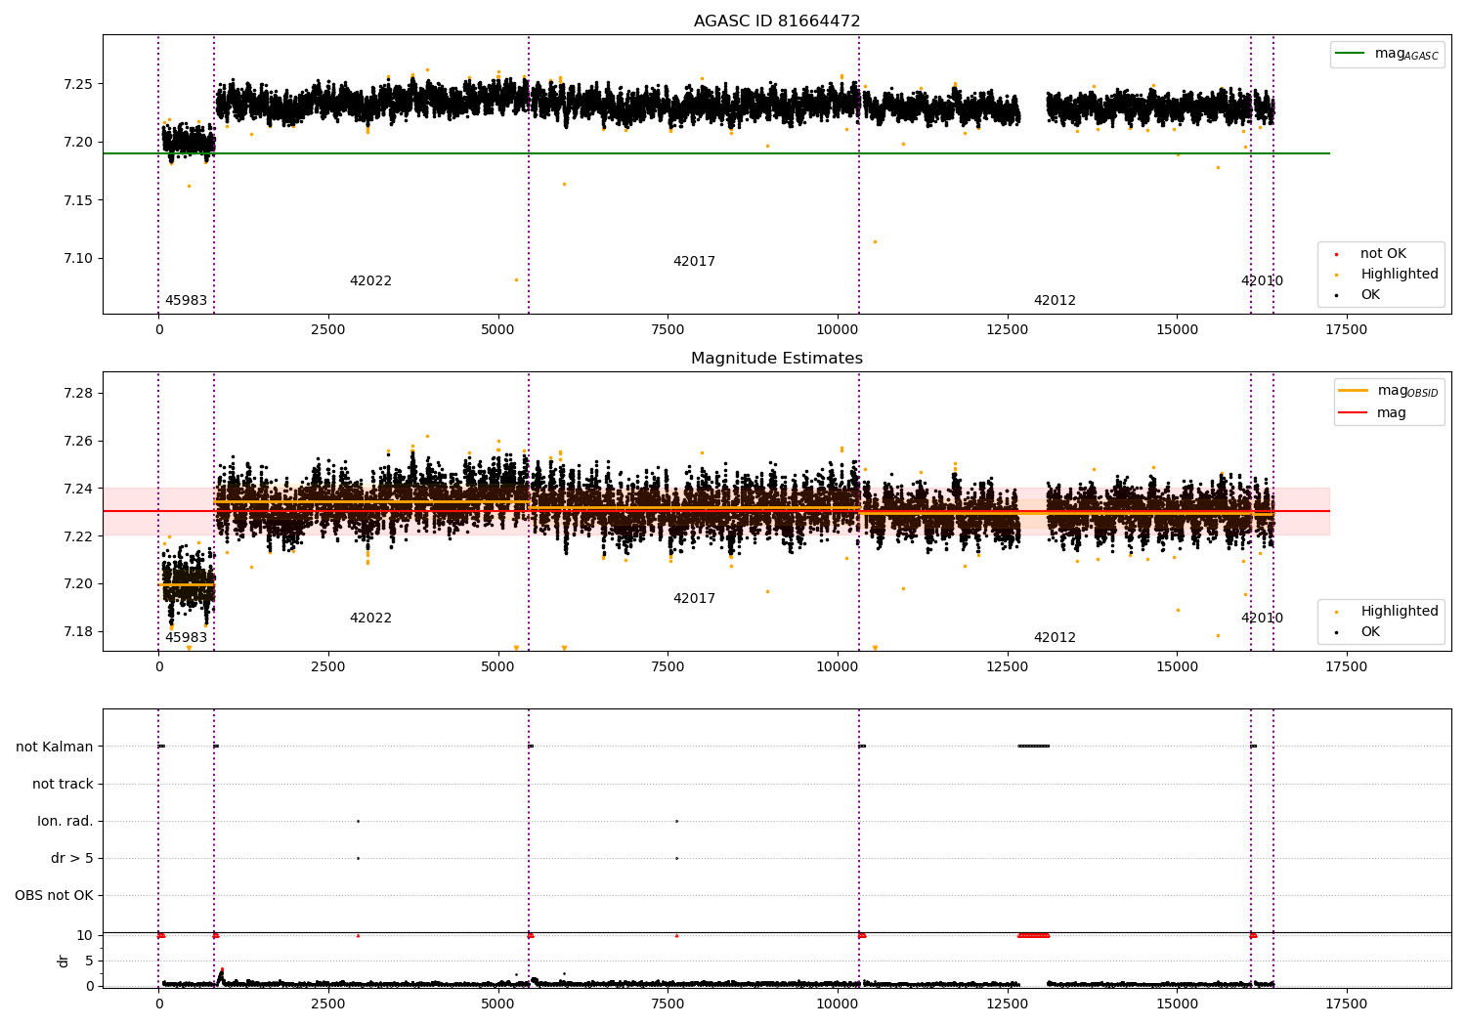Click the "dr > 5" row label
1466x1026 pixels.
(x=72, y=858)
